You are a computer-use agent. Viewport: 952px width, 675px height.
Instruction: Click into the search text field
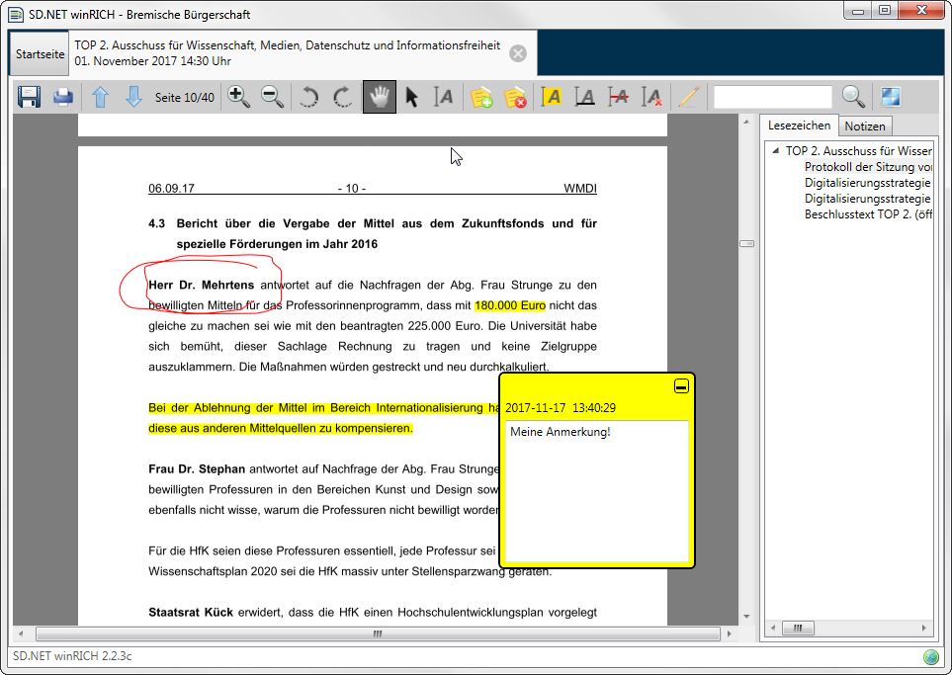[x=773, y=97]
